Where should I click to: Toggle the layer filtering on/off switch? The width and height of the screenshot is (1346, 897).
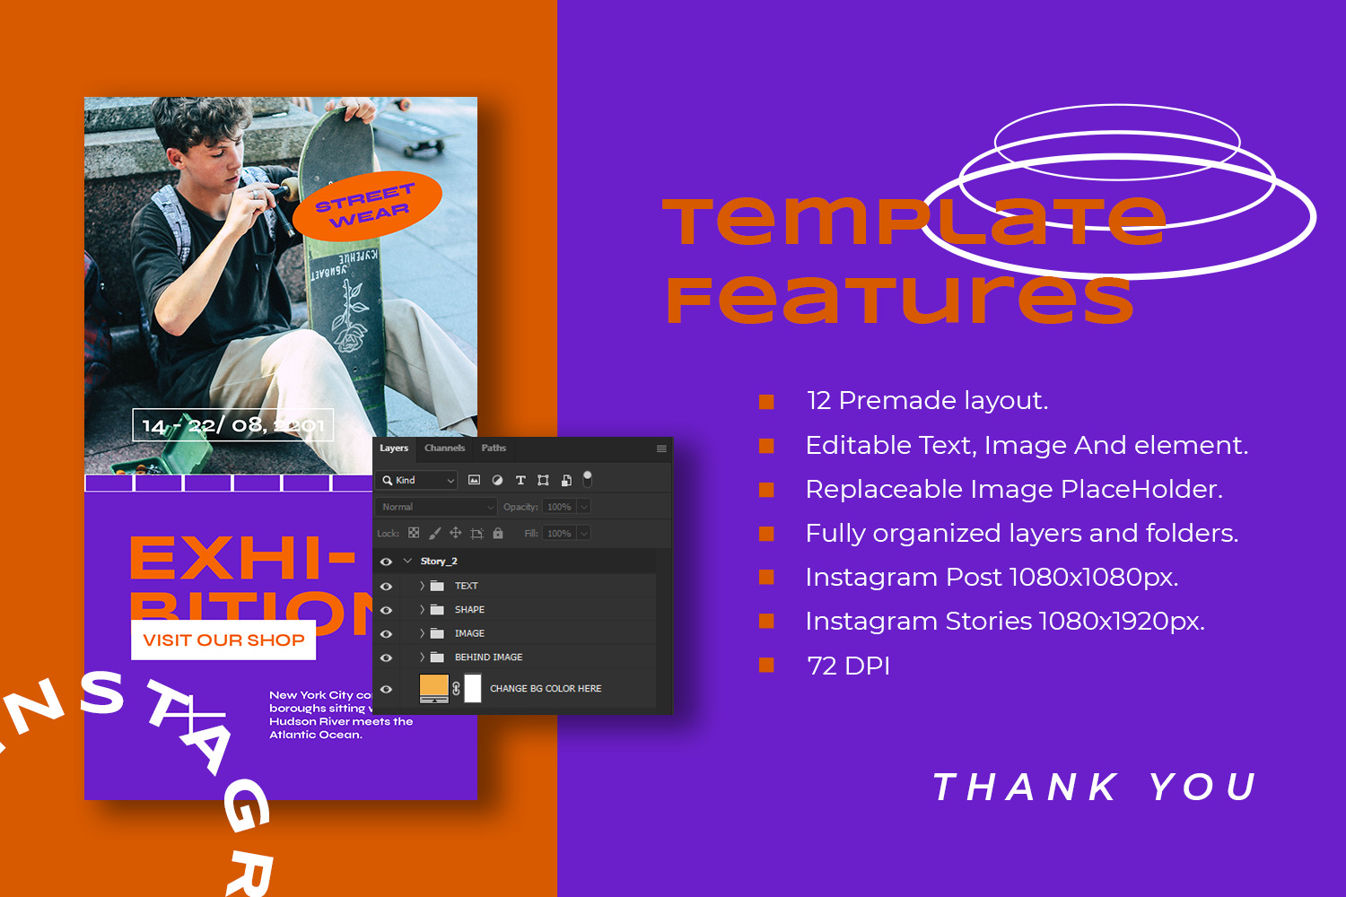pos(588,478)
